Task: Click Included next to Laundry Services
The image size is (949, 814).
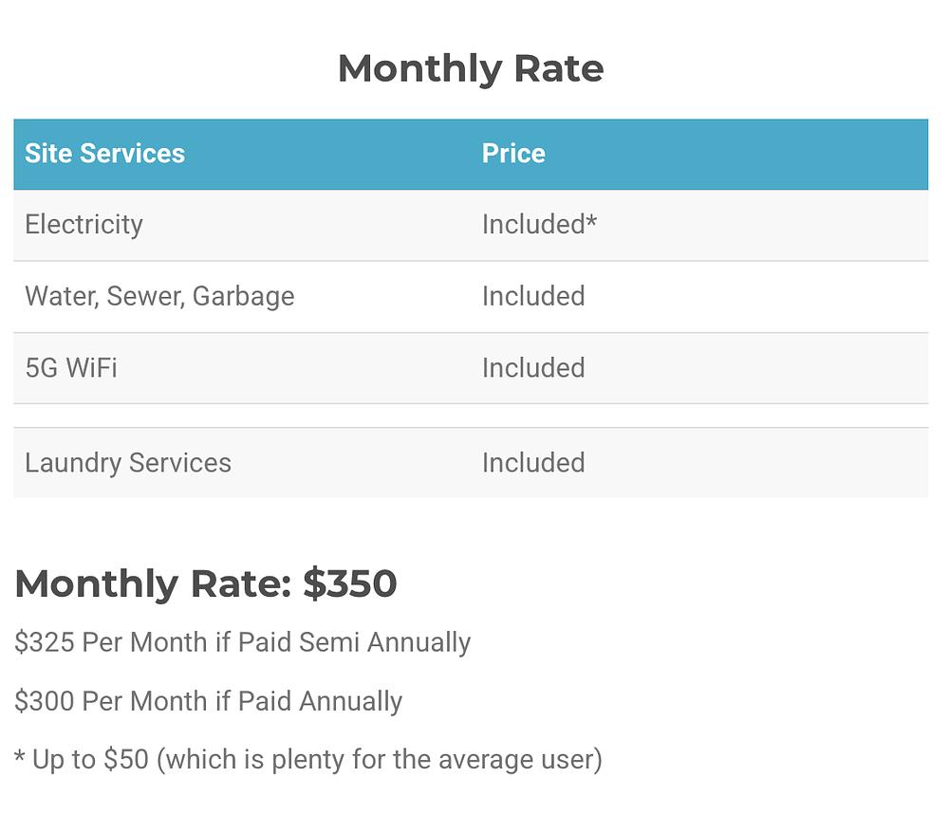Action: (x=533, y=463)
